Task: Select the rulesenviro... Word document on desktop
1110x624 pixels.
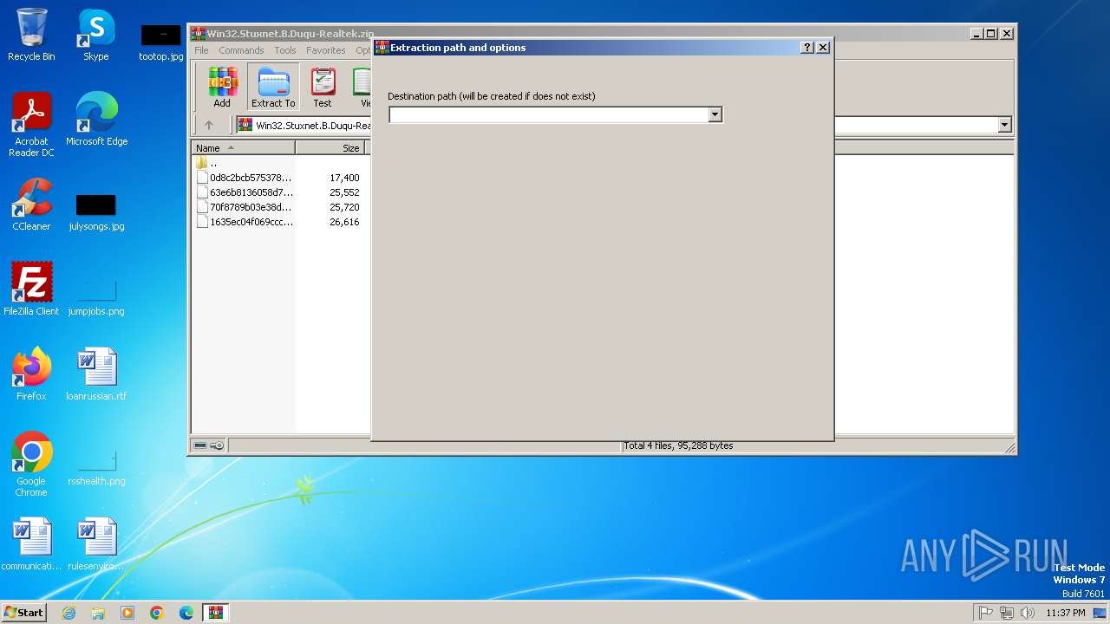Action: pyautogui.click(x=96, y=544)
